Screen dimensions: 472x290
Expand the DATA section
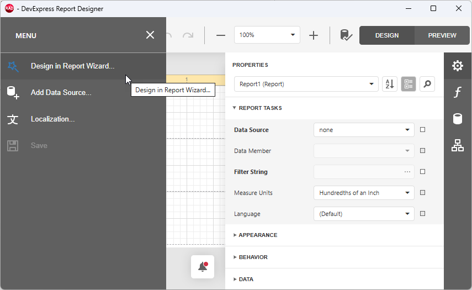(243, 280)
